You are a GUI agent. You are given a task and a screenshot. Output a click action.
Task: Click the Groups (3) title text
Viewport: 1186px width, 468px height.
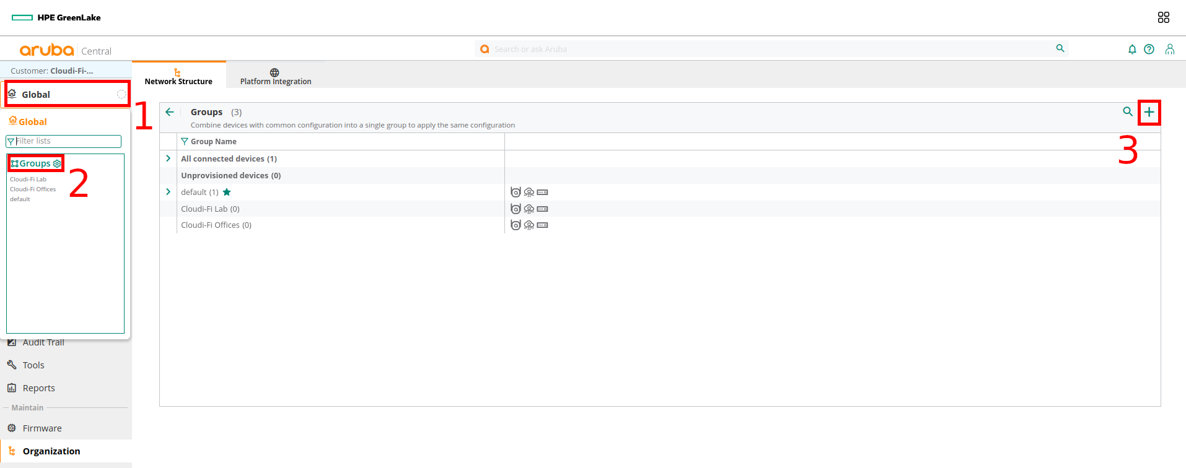(x=216, y=112)
